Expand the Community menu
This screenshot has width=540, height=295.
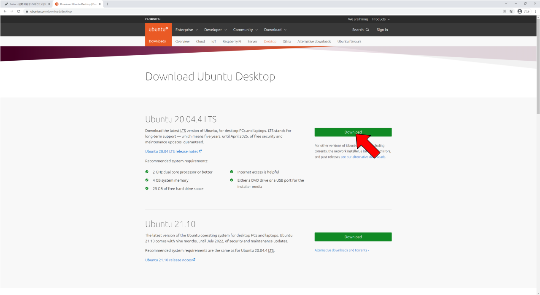coord(246,29)
